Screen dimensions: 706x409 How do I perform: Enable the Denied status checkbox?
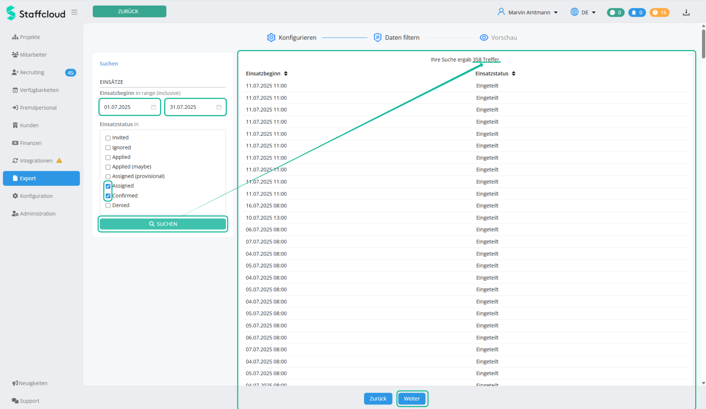[108, 205]
